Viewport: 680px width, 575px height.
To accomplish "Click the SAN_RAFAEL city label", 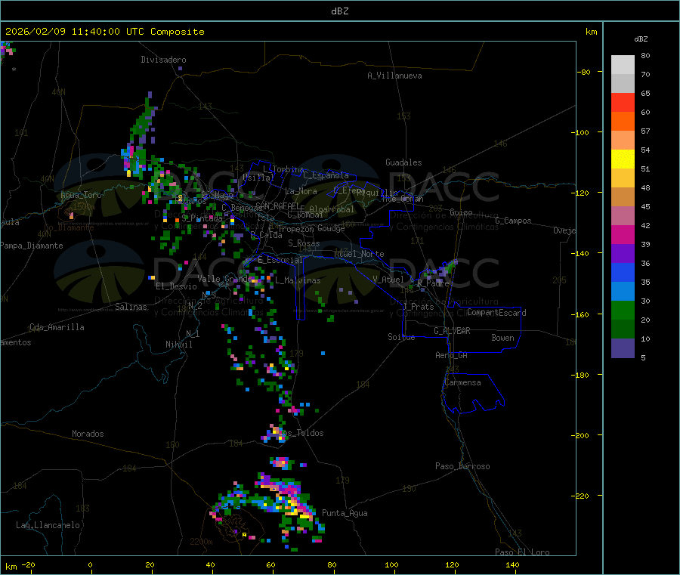I will [x=277, y=206].
